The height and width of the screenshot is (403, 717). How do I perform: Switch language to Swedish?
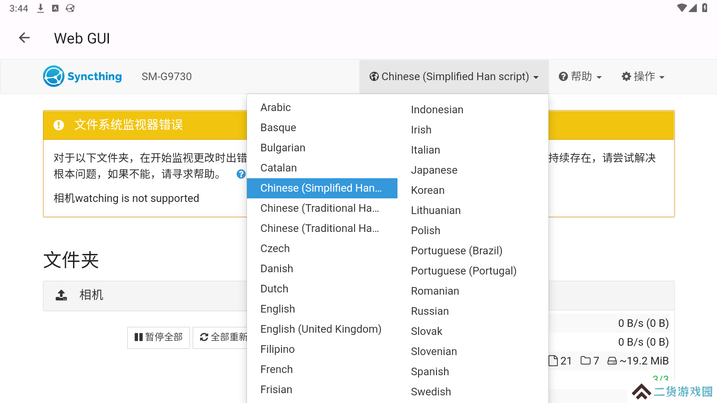coord(472,392)
